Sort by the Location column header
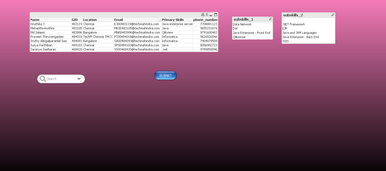The height and width of the screenshot is (171, 386). [x=98, y=20]
